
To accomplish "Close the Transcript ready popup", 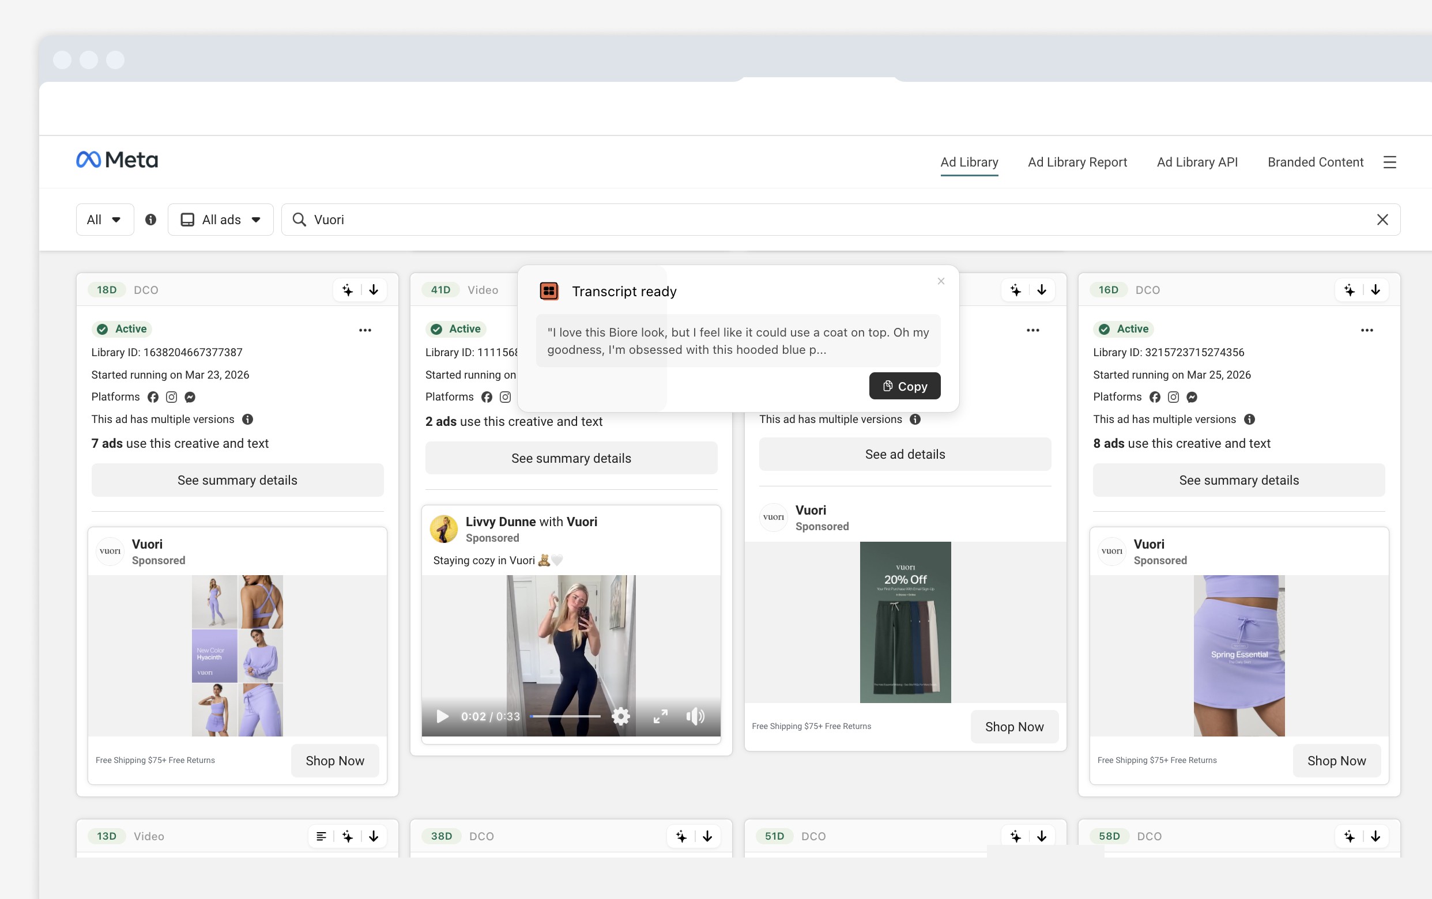I will [x=941, y=281].
